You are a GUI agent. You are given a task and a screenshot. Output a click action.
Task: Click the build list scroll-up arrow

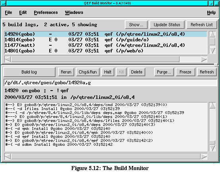click(212, 35)
